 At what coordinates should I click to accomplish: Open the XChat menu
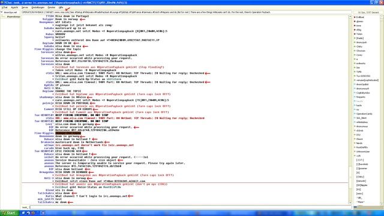(x=4, y=8)
